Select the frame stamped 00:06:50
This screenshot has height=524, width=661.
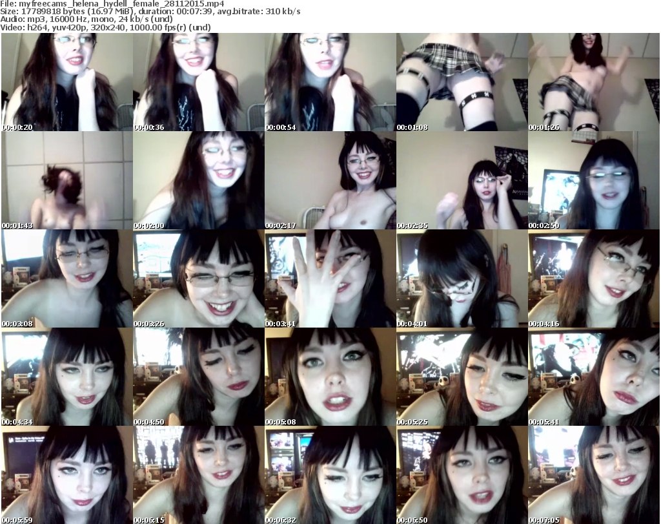pyautogui.click(x=462, y=475)
